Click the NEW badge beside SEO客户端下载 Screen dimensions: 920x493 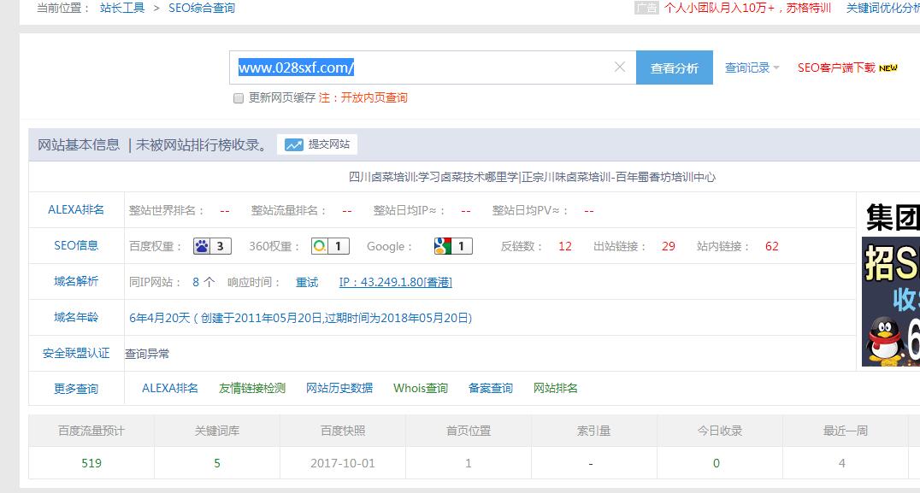888,68
